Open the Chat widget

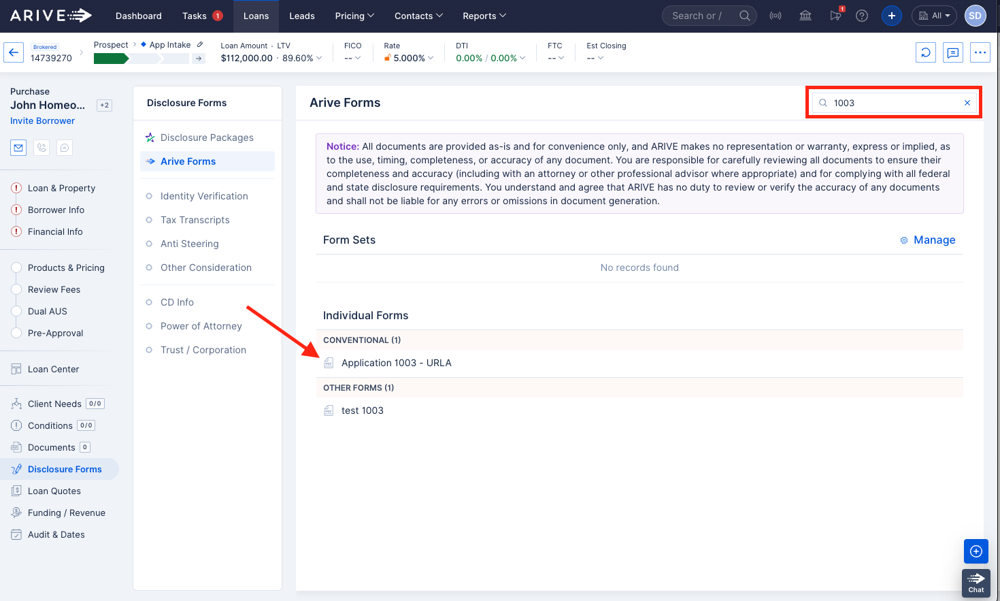click(976, 583)
